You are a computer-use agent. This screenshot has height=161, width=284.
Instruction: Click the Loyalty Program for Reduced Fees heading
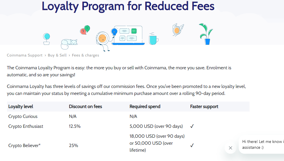pos(128,6)
